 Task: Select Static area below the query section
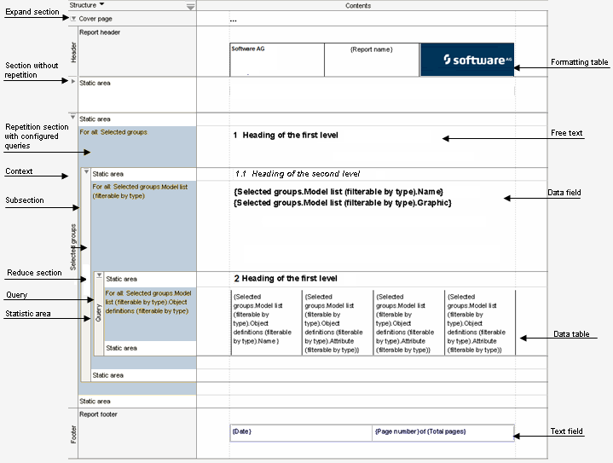(150, 348)
